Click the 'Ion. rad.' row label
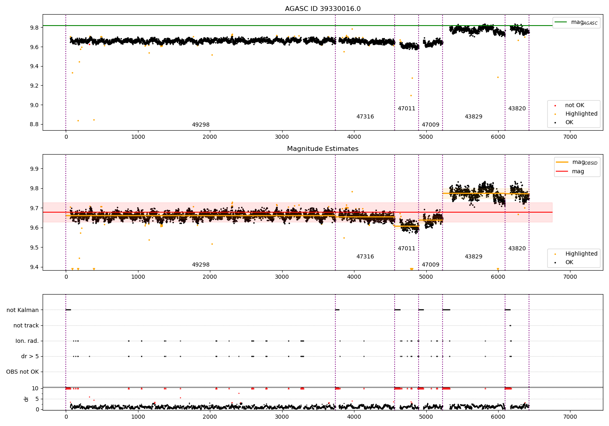The height and width of the screenshot is (426, 609). [x=27, y=341]
